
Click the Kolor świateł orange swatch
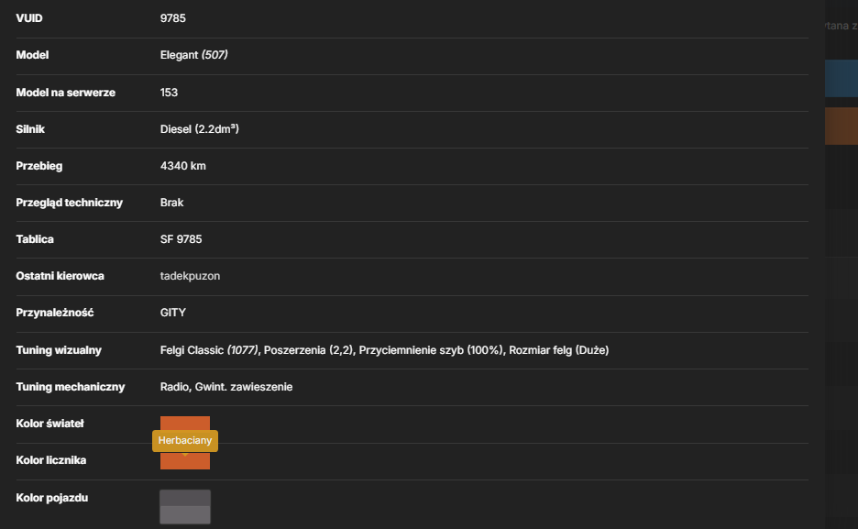(x=185, y=423)
